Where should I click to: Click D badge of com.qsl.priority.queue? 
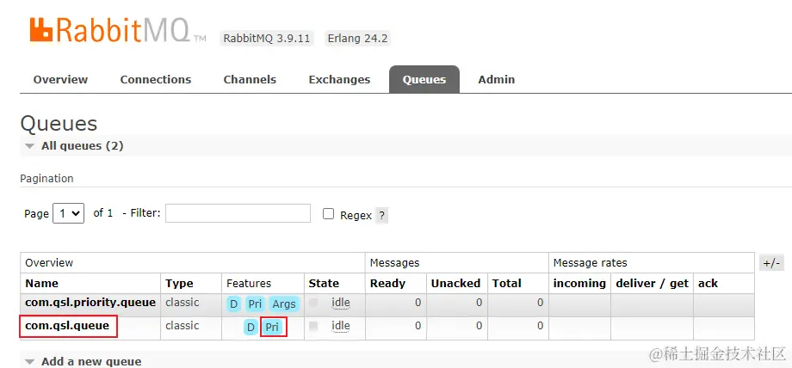(x=233, y=304)
